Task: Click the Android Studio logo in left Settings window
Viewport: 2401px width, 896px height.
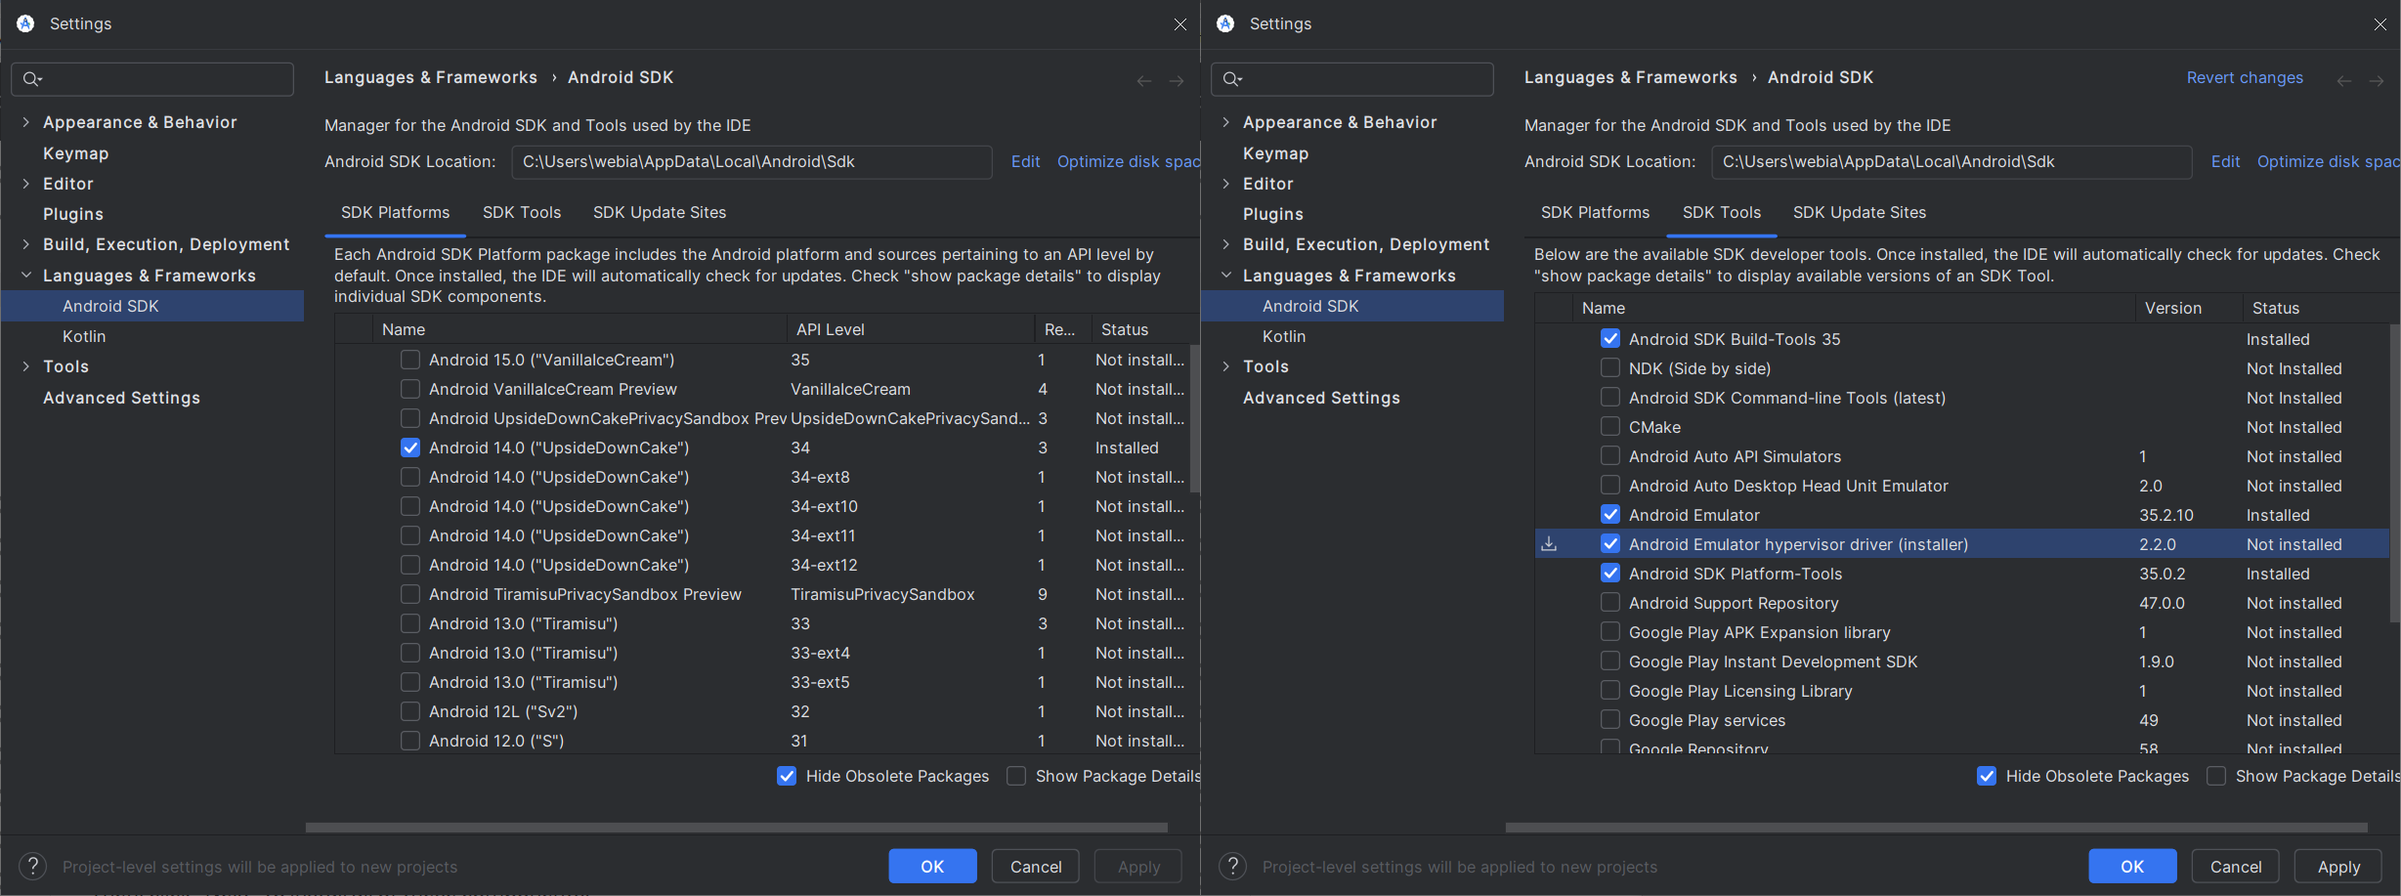Action: 25,23
